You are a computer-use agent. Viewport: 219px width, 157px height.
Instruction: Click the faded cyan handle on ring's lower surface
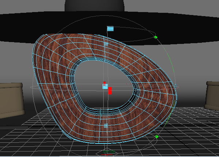pos(106,126)
